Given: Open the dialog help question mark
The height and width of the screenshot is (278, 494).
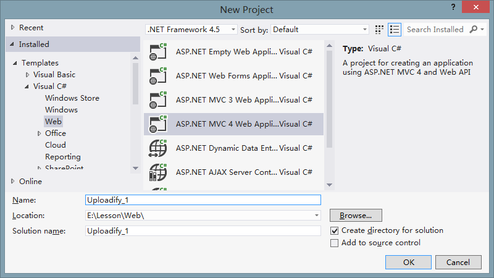Looking at the screenshot, I should (453, 7).
